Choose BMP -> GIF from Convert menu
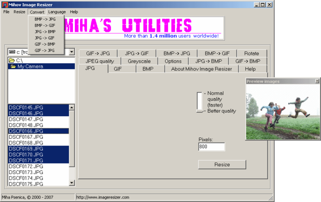 [x=46, y=26]
